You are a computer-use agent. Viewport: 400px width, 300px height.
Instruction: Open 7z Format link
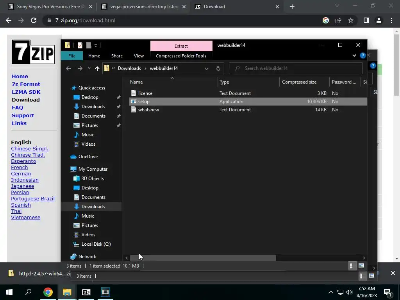pyautogui.click(x=26, y=84)
